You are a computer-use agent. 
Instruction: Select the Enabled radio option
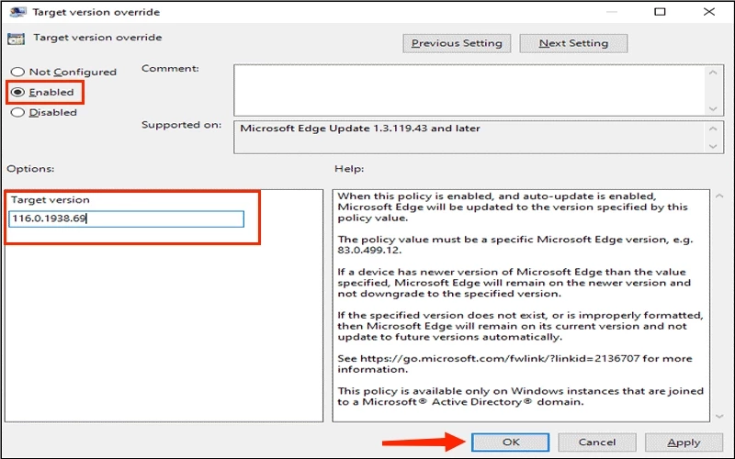(42, 93)
